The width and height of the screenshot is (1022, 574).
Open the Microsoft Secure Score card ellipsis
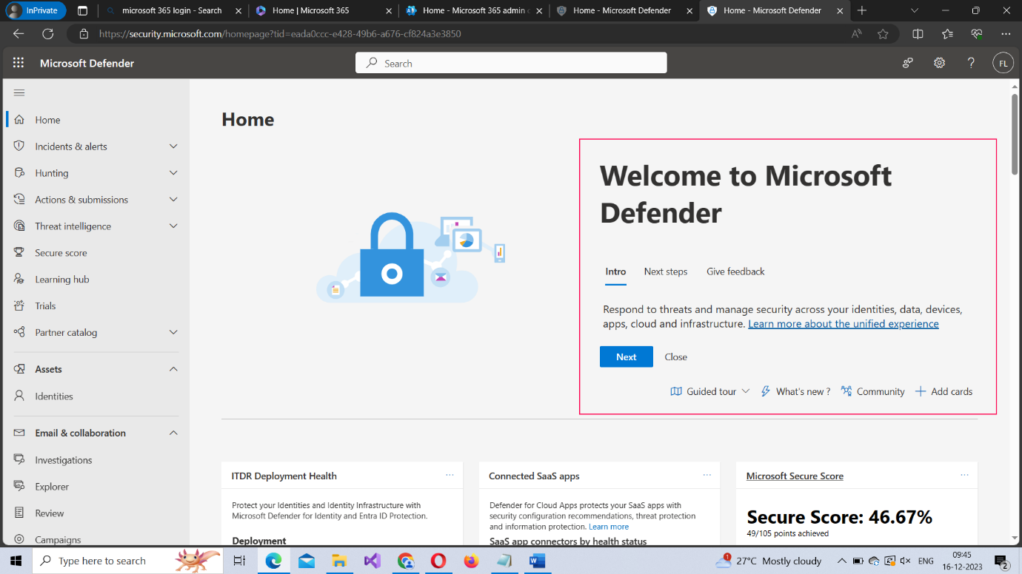tap(964, 475)
